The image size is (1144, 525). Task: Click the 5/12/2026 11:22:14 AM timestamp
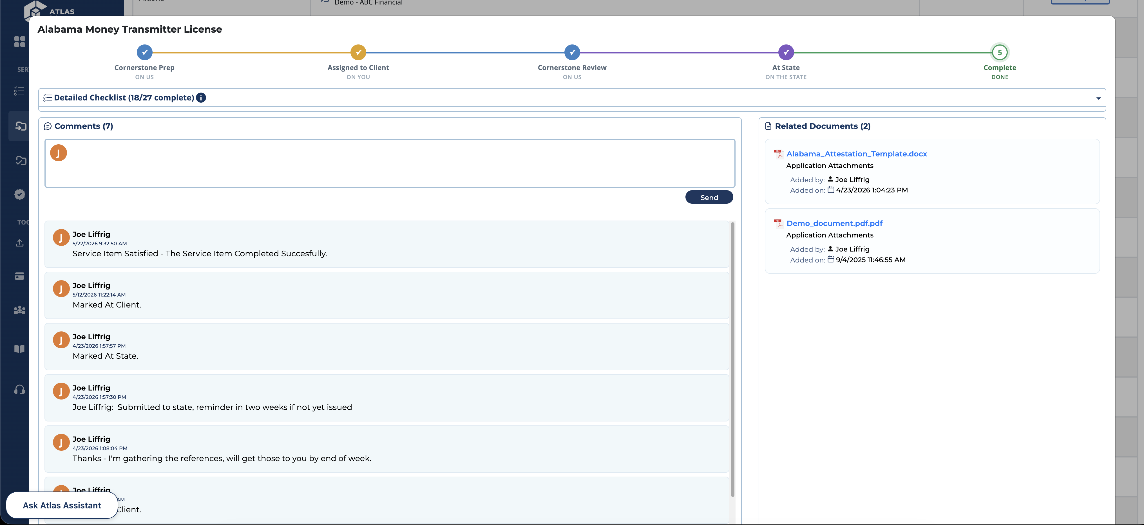(99, 295)
